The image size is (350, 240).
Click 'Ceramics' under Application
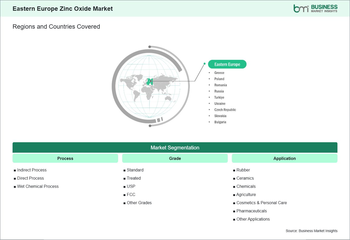pyautogui.click(x=245, y=178)
